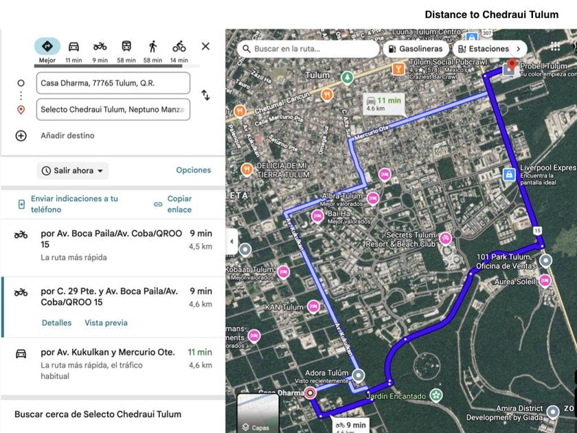Screen dimensions: 577x433
Task: Click Secrets Tulum Resort pin
Action: point(445,238)
